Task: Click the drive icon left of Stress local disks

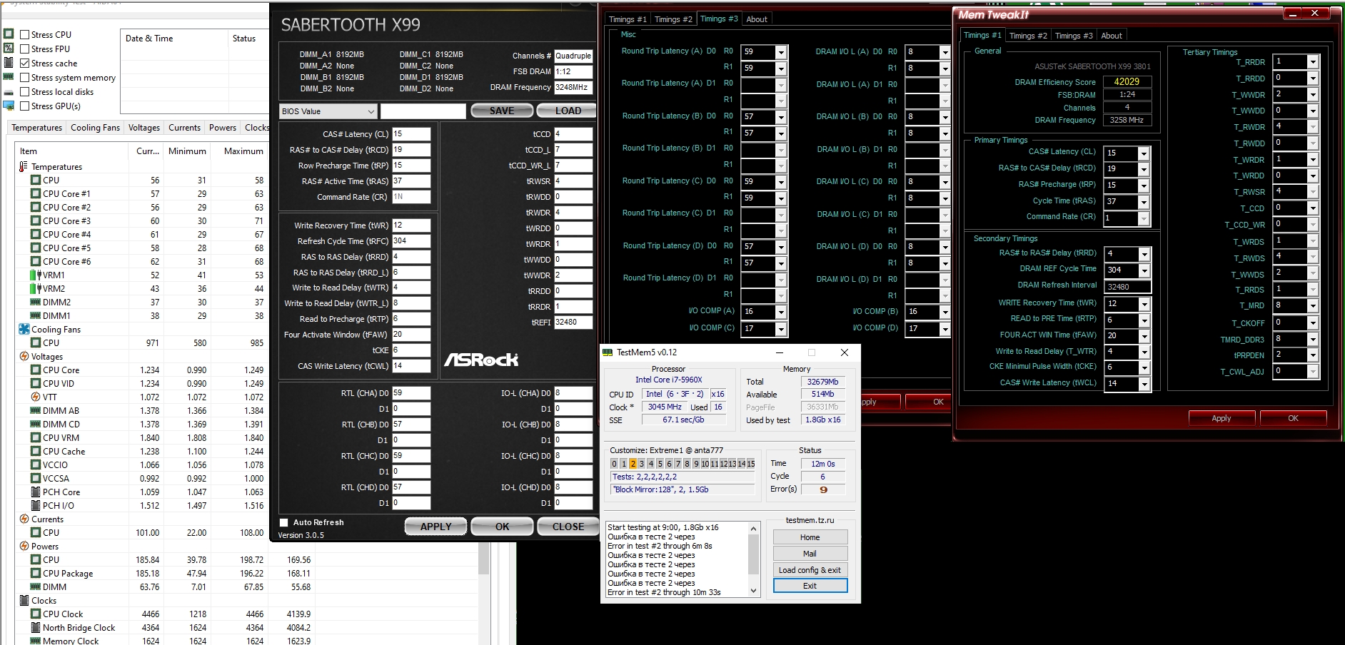Action: click(x=9, y=92)
